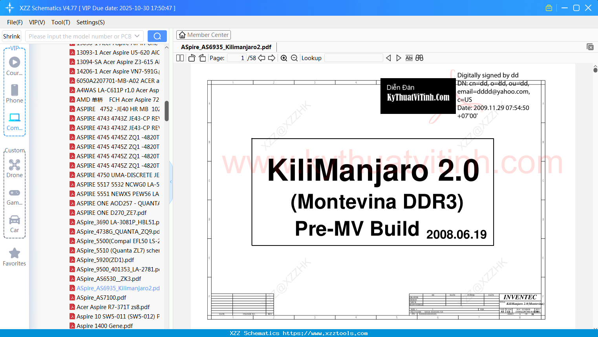Open ASpire_AS6530__ZK3.pdf file

105,278
